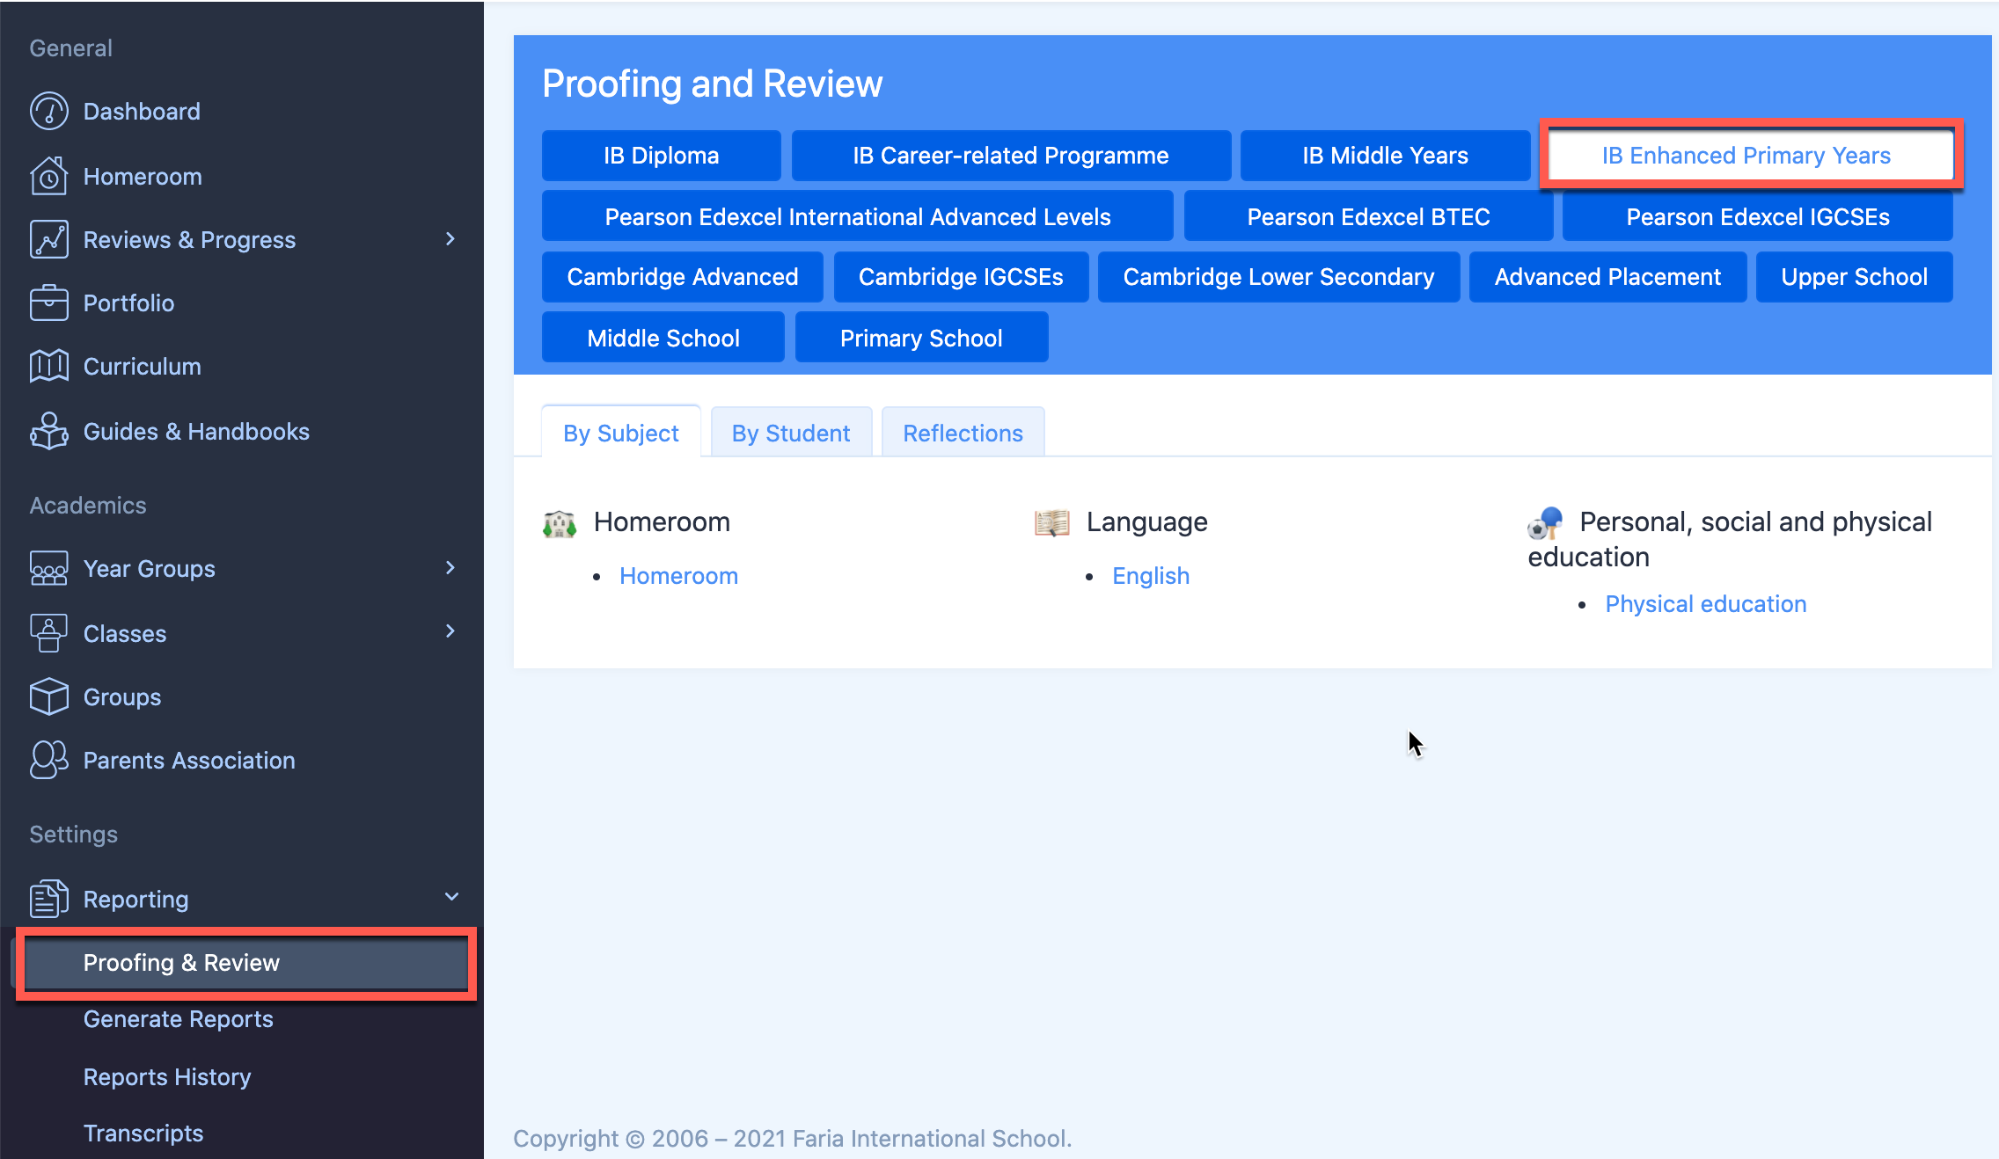Open Groups in the sidebar
Screen dimensions: 1999x1159
(x=122, y=697)
